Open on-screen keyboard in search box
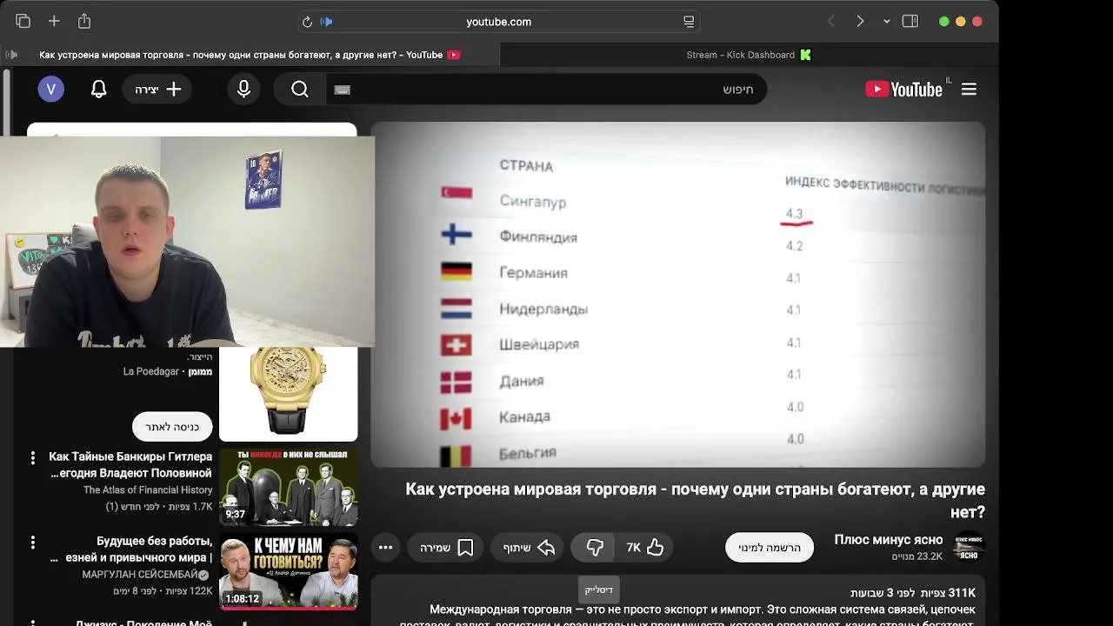This screenshot has width=1113, height=626. click(x=343, y=90)
